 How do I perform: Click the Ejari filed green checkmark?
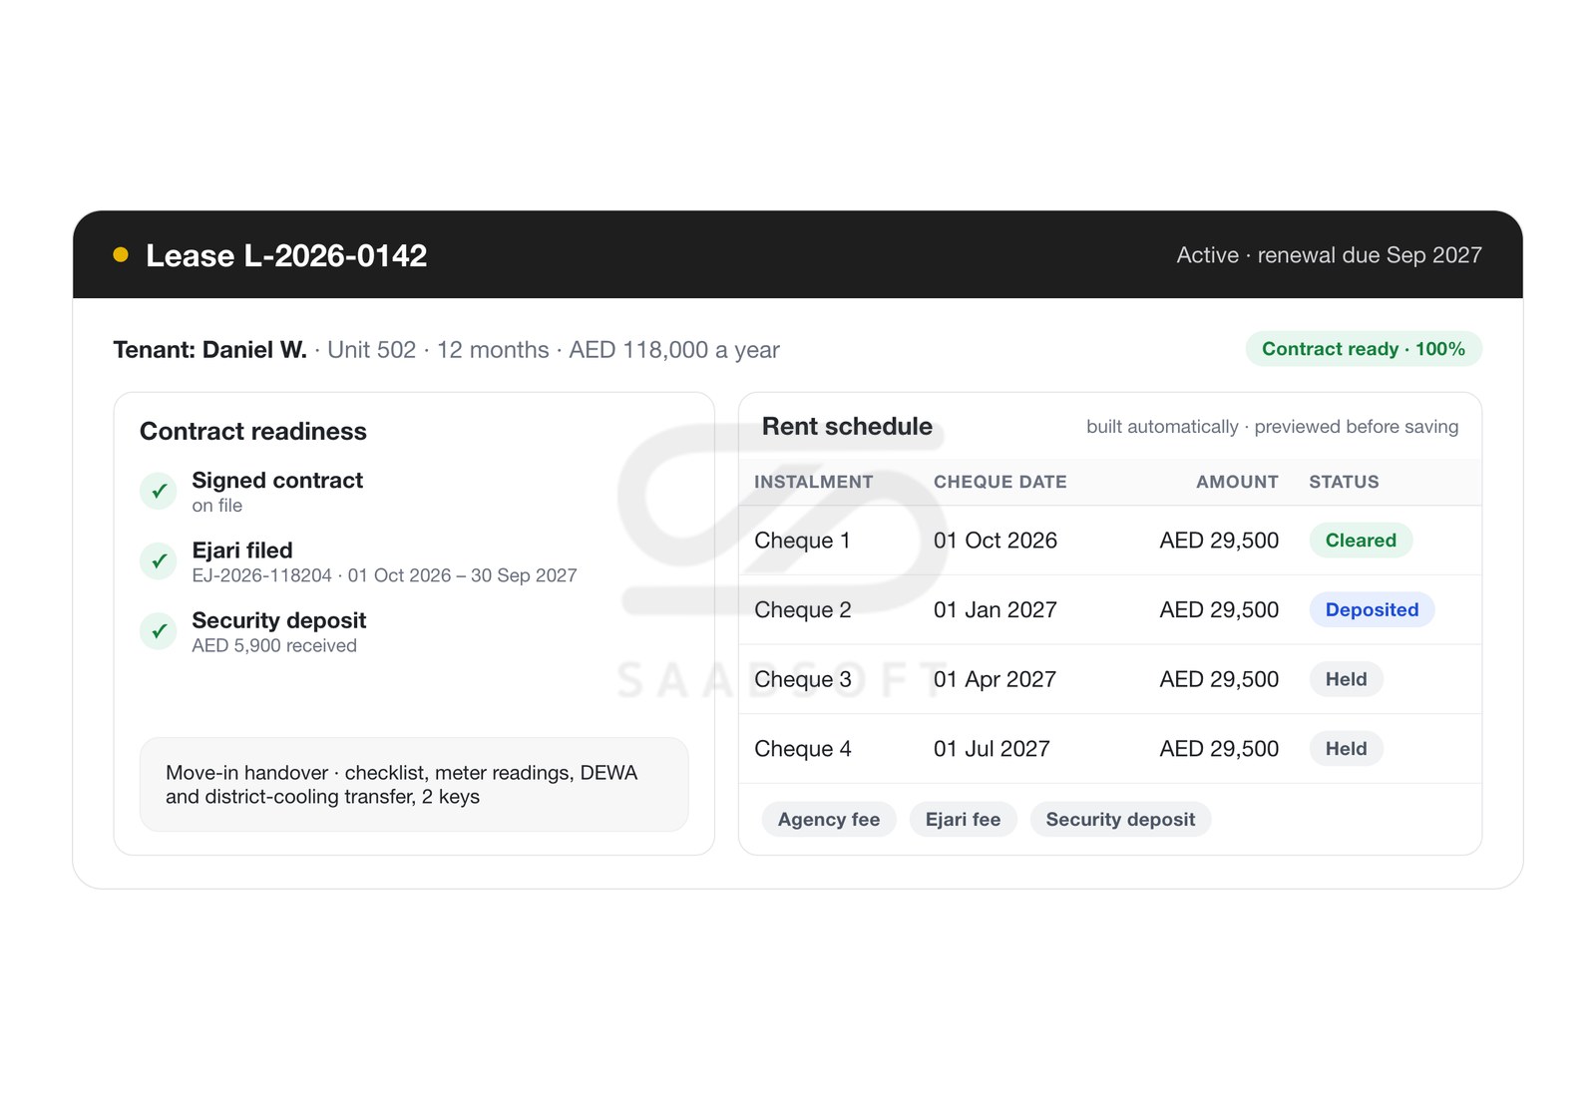[159, 560]
